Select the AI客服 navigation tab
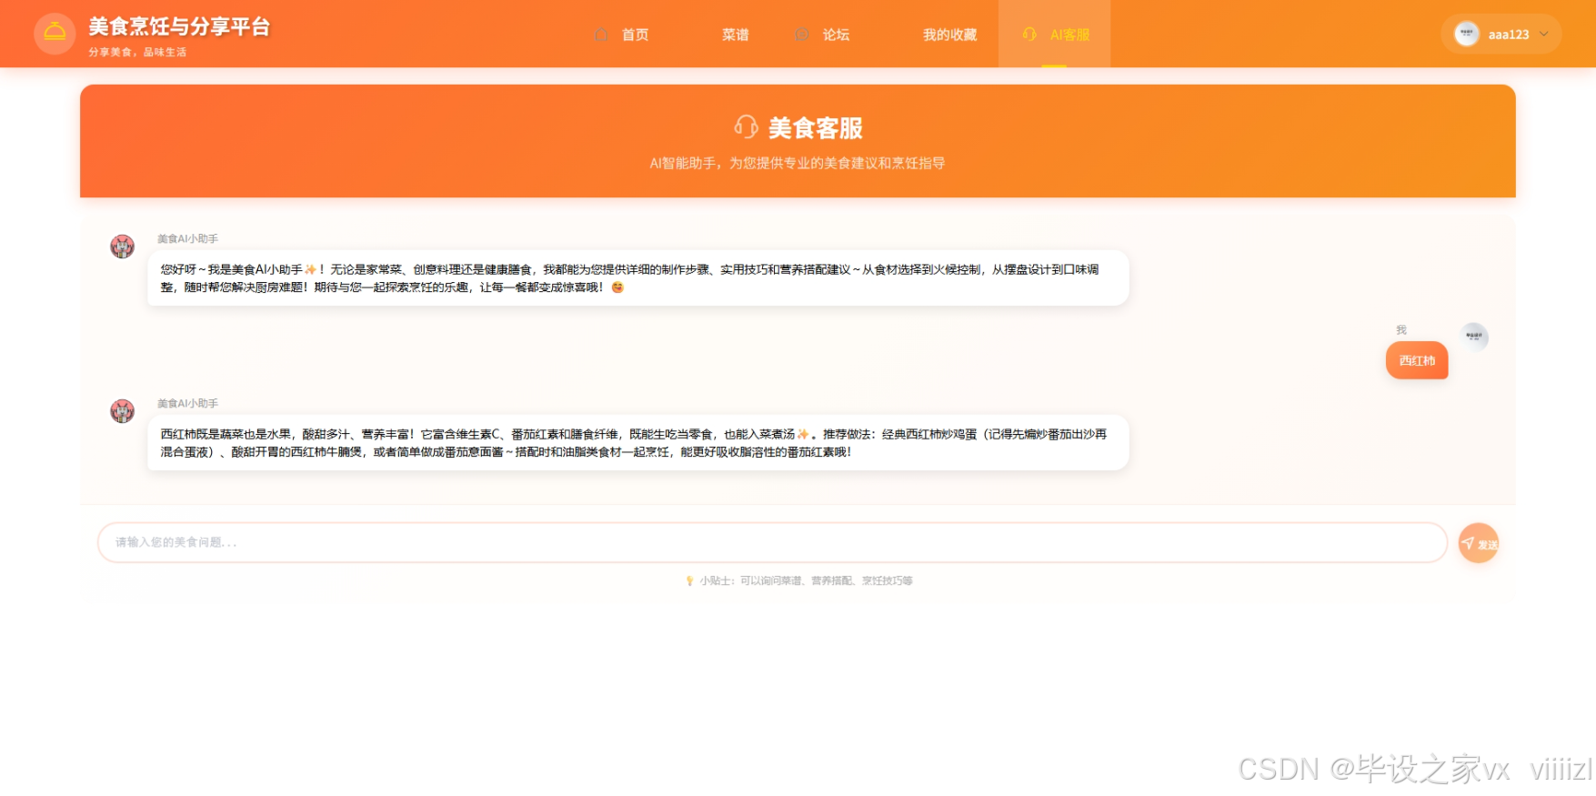The height and width of the screenshot is (796, 1596). 1054,35
